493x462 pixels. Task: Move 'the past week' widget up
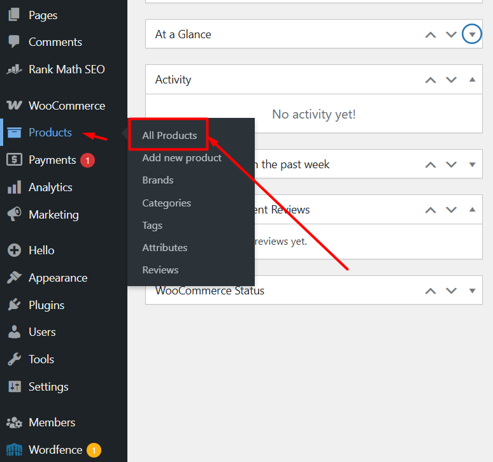coord(431,164)
